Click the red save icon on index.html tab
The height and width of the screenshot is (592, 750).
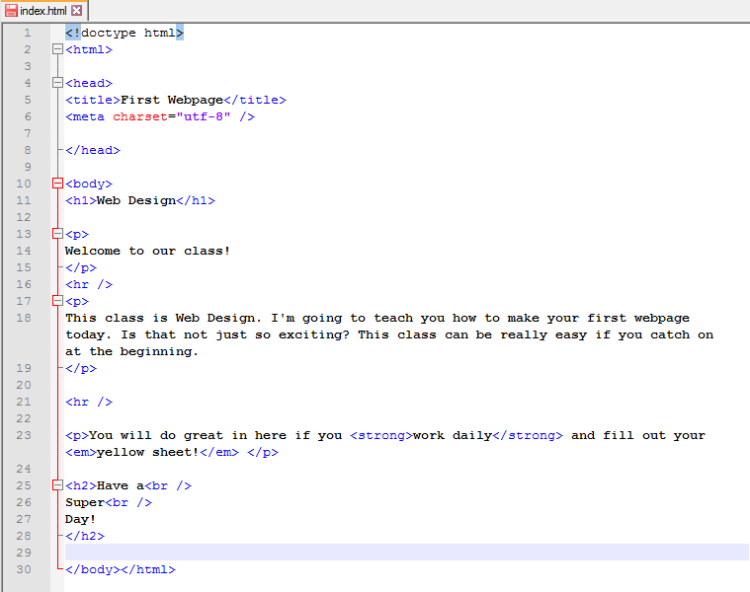11,11
